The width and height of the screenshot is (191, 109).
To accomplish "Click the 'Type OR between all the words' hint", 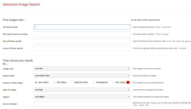I will (x=162, y=41).
